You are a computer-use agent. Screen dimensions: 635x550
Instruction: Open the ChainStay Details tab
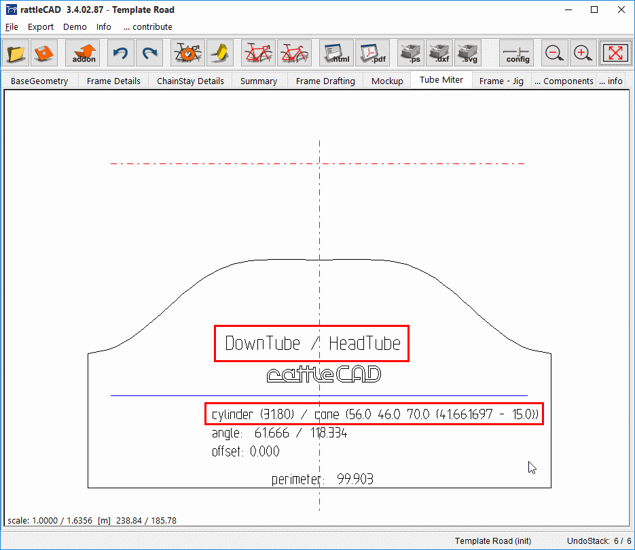(x=190, y=81)
